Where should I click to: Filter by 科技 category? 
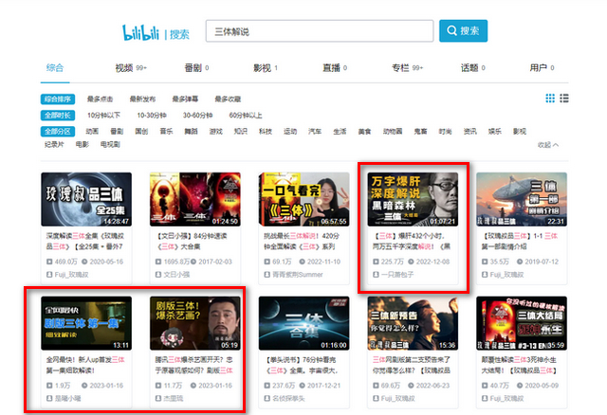266,132
